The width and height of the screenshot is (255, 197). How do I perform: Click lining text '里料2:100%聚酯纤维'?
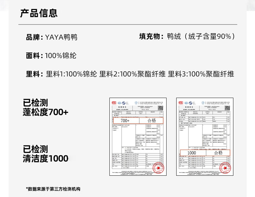[132, 74]
